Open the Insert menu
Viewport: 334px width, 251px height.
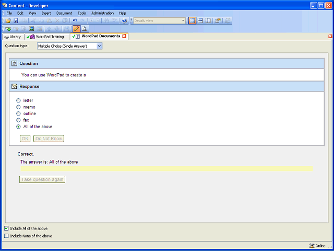pos(46,13)
